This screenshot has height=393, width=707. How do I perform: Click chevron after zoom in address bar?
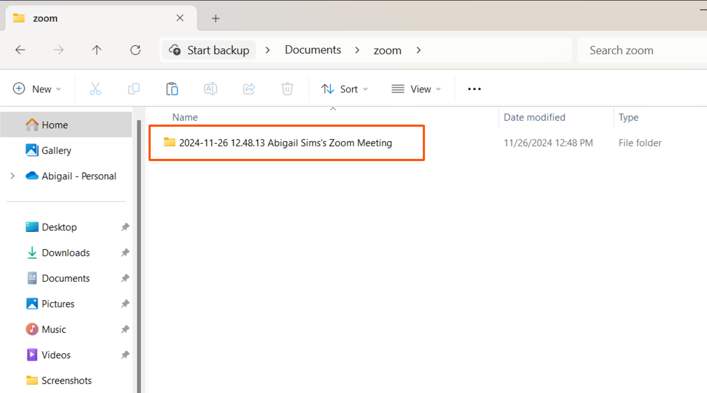[x=418, y=50]
